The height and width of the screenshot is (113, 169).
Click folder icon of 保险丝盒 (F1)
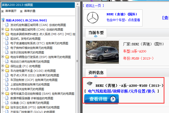7,66
